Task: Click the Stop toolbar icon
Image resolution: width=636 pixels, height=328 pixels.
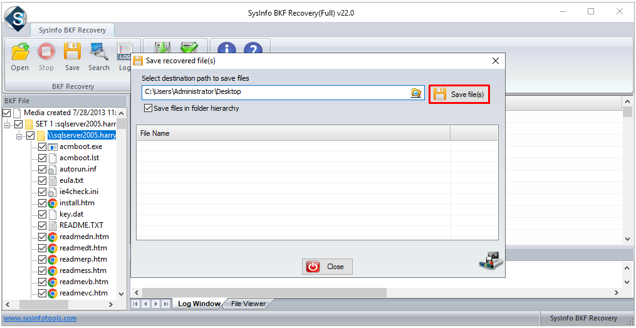Action: pos(46,51)
